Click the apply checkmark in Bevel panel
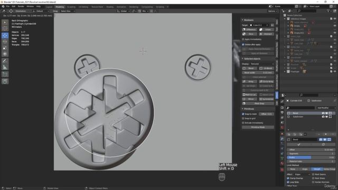The image size is (338, 190). pos(298,145)
